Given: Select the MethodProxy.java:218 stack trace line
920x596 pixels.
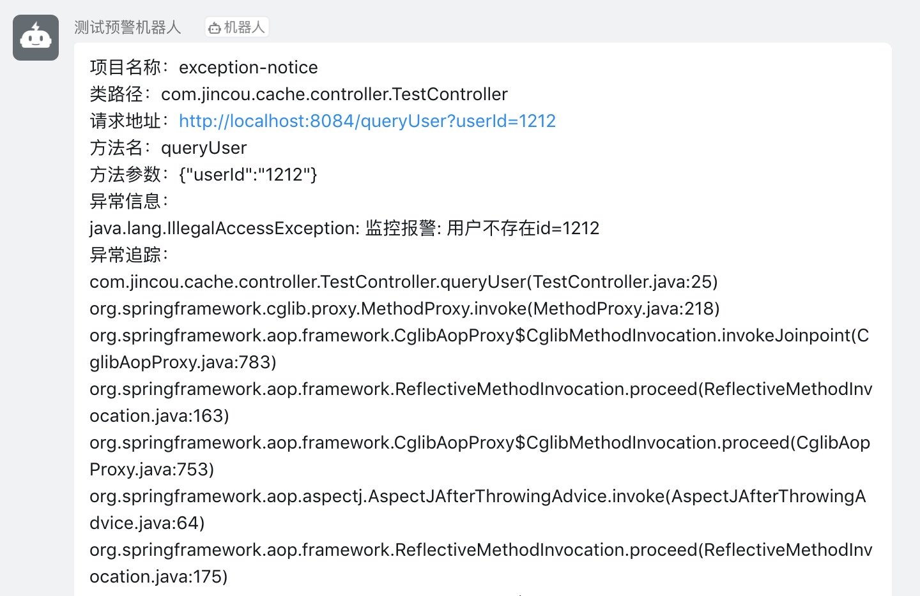Looking at the screenshot, I should (x=404, y=309).
